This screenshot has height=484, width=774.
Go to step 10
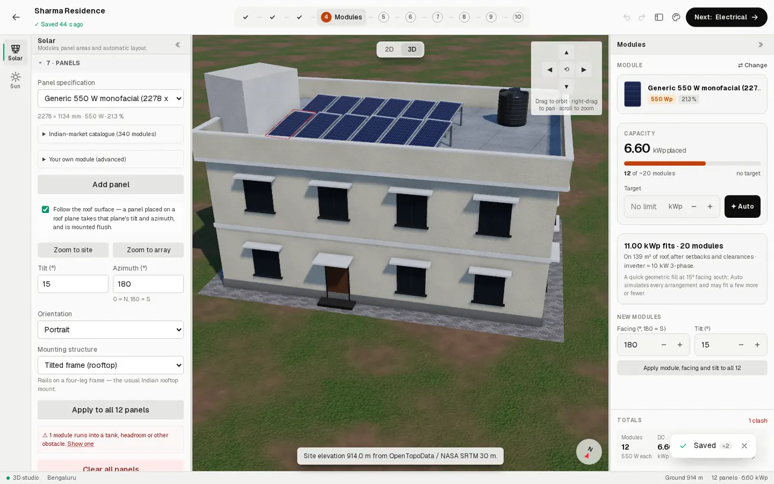click(518, 17)
